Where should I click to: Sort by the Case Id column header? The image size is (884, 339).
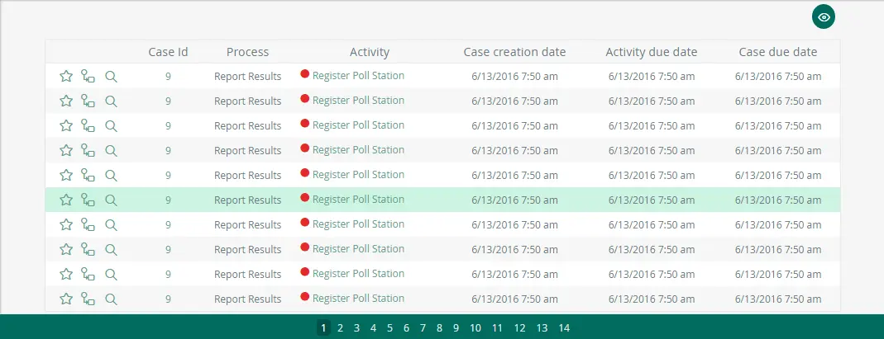coord(168,52)
